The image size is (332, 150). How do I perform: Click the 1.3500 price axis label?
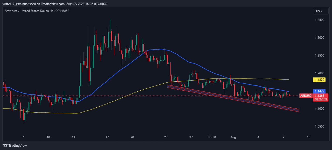point(319,20)
